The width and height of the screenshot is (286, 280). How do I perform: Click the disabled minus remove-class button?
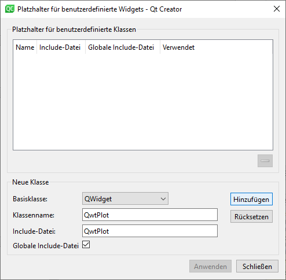coord(265,161)
